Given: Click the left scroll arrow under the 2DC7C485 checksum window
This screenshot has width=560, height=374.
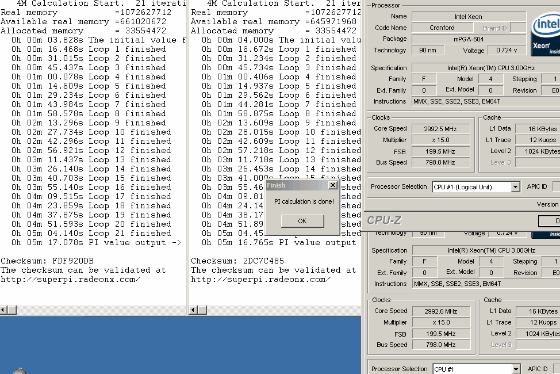Looking at the screenshot, I should click(193, 310).
